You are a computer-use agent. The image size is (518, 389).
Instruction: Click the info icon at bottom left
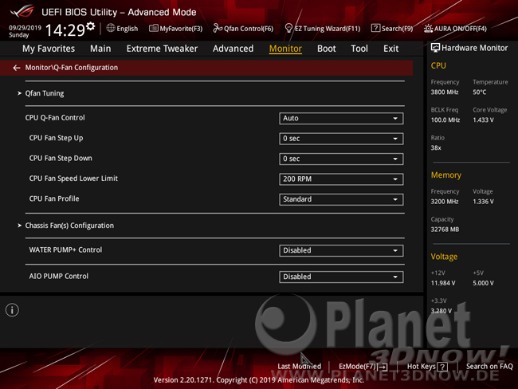[12, 310]
